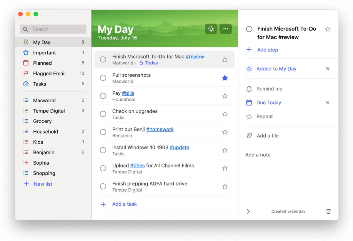Click the New list button
Viewport: 353px width, 241px height.
(x=43, y=184)
